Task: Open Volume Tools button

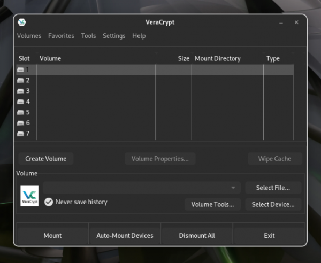Action: pyautogui.click(x=212, y=204)
